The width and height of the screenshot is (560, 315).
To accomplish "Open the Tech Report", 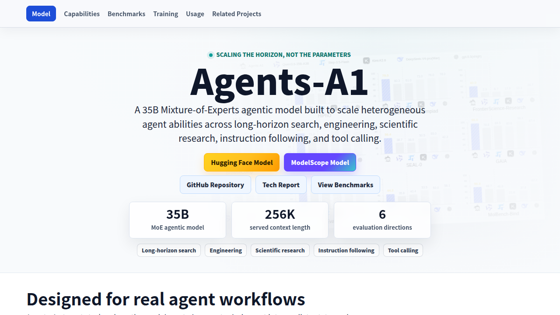I will click(281, 185).
